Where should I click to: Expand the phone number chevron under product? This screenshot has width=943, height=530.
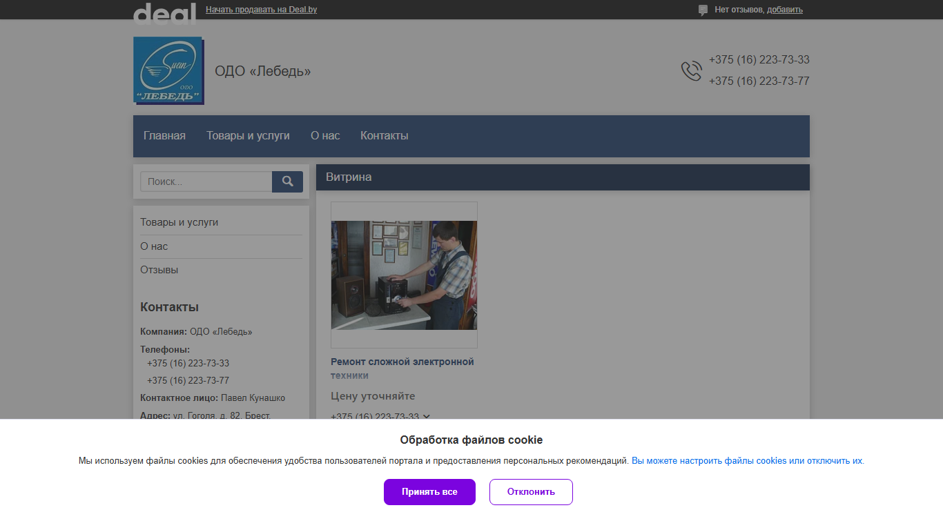(x=427, y=416)
